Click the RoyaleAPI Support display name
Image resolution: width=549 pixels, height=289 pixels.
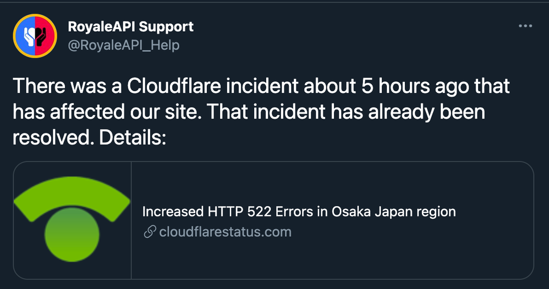coord(130,26)
